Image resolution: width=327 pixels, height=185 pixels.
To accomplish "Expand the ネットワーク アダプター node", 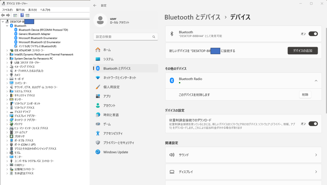I will tap(7, 120).
